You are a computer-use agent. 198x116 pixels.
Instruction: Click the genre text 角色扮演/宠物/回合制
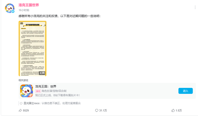coord(54,91)
